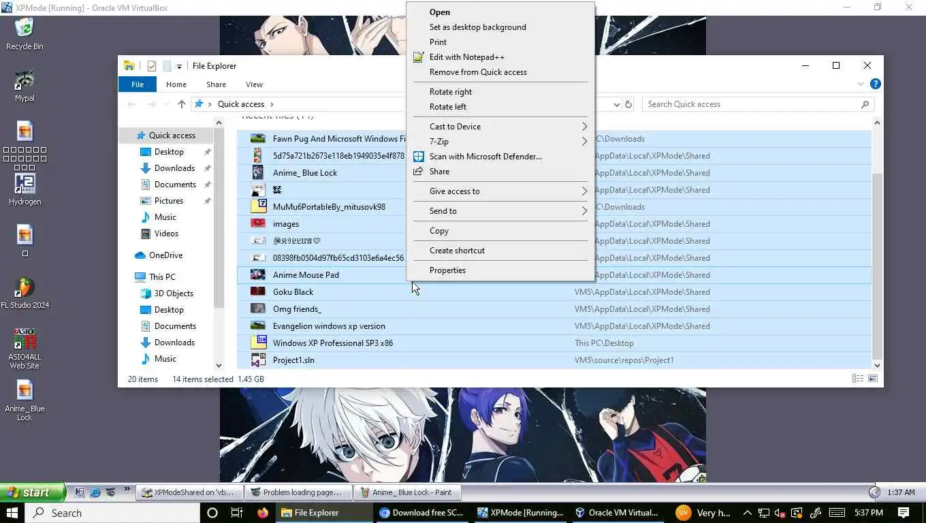Select the Project1.sln file

554,360
